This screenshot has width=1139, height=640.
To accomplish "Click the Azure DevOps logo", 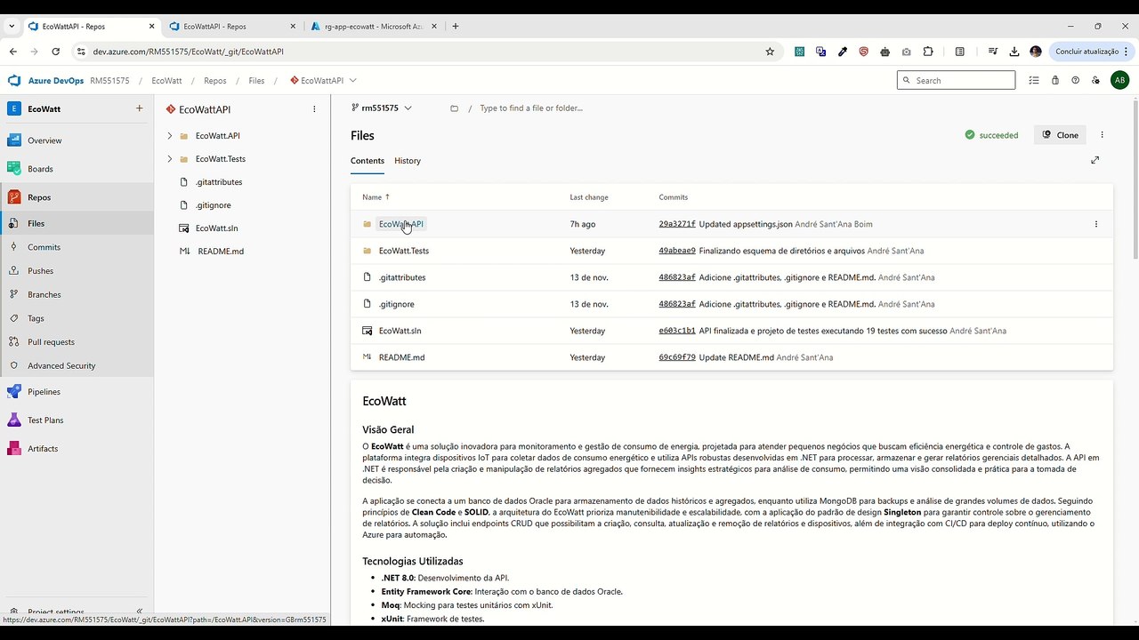I will (14, 81).
